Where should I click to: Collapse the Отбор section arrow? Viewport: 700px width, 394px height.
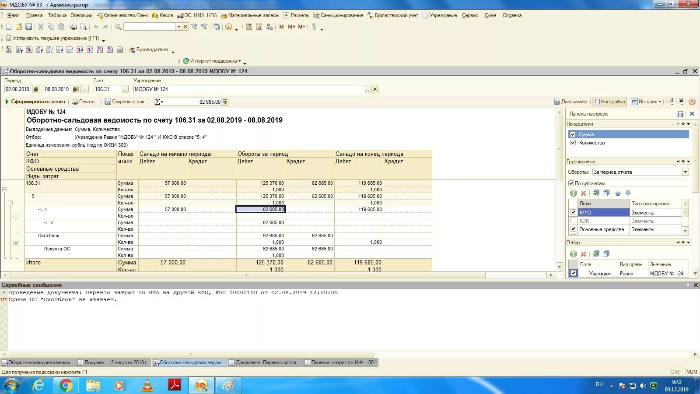(x=689, y=243)
